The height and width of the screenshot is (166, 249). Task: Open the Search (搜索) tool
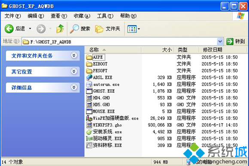pos(80,29)
